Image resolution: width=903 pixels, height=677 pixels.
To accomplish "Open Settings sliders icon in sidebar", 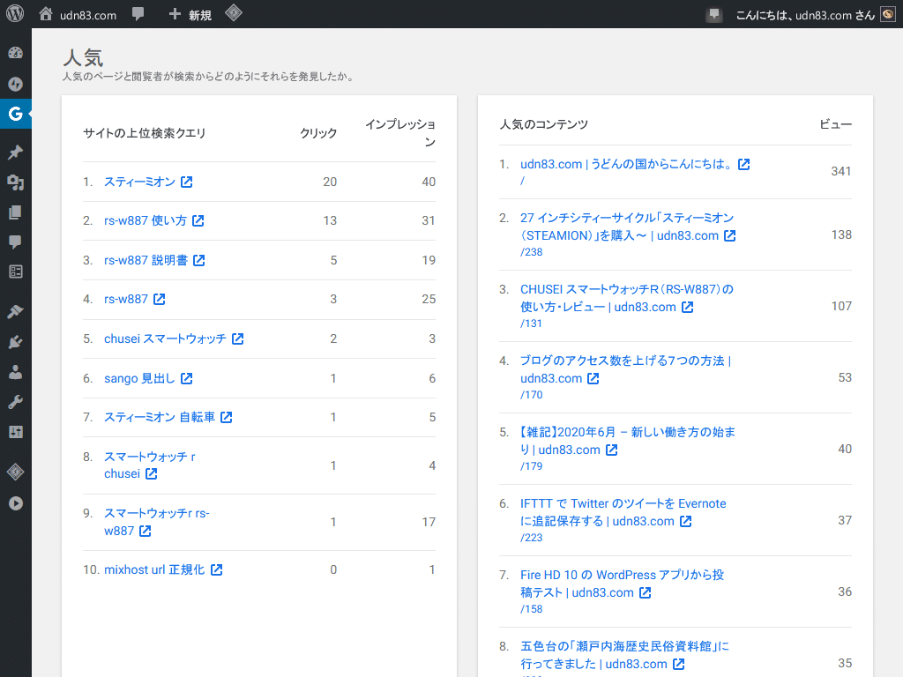I will coord(16,432).
